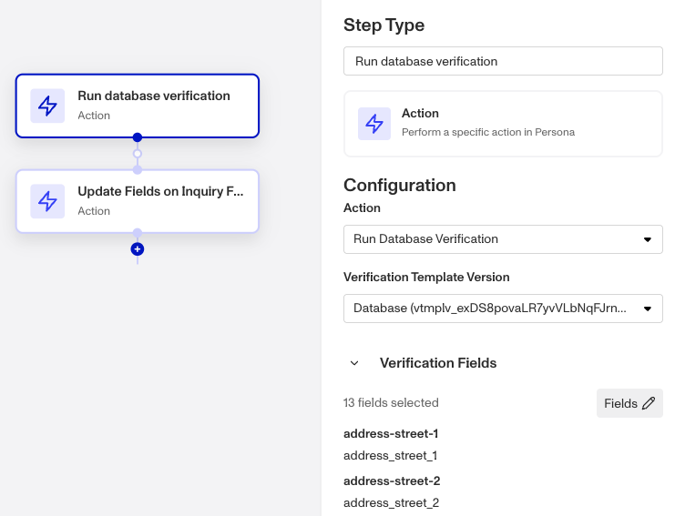Click lightning icon on Update Fields node
The height and width of the screenshot is (516, 675).
tap(47, 201)
